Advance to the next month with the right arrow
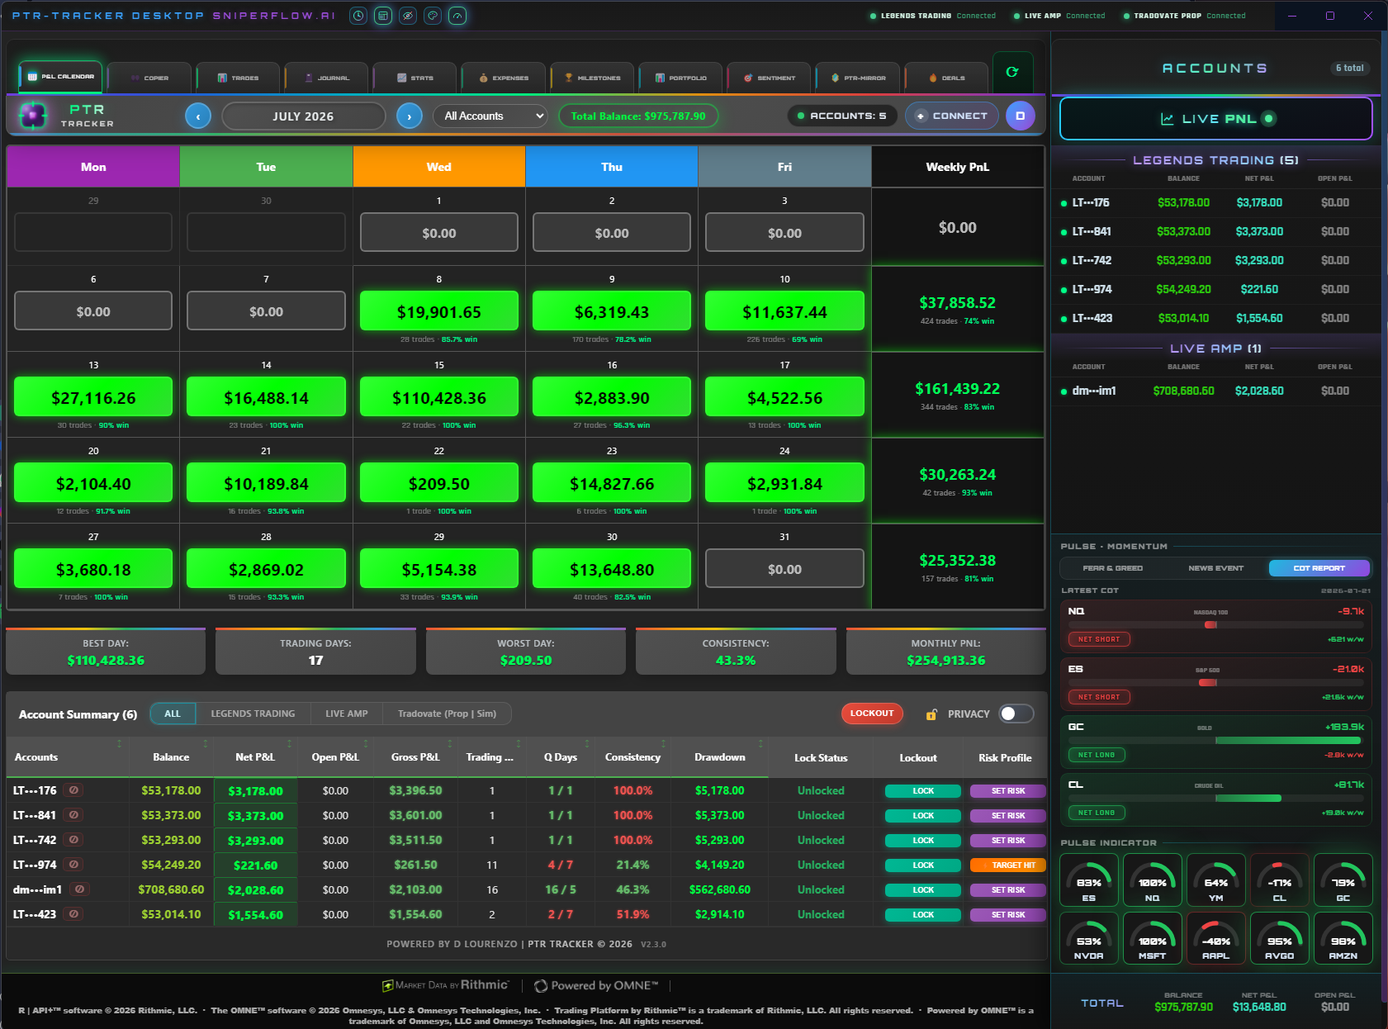Screen dimensions: 1388x1029 coord(410,116)
